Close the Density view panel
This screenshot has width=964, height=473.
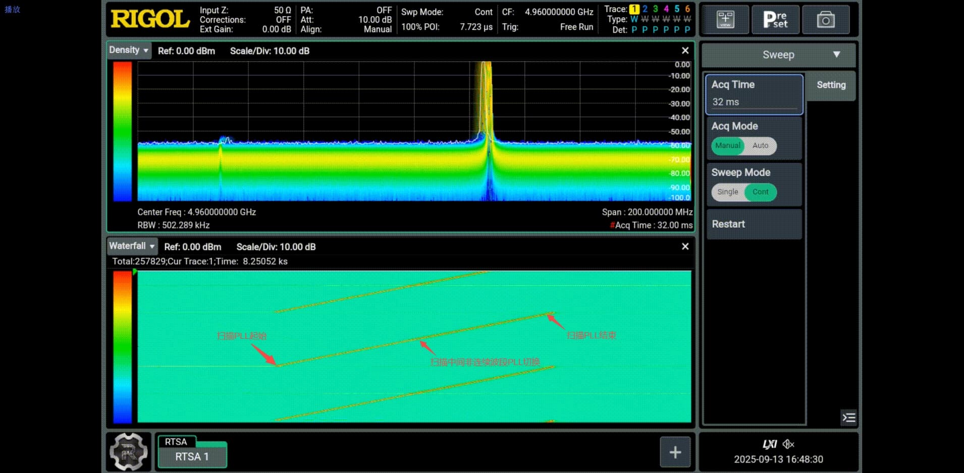click(x=685, y=50)
